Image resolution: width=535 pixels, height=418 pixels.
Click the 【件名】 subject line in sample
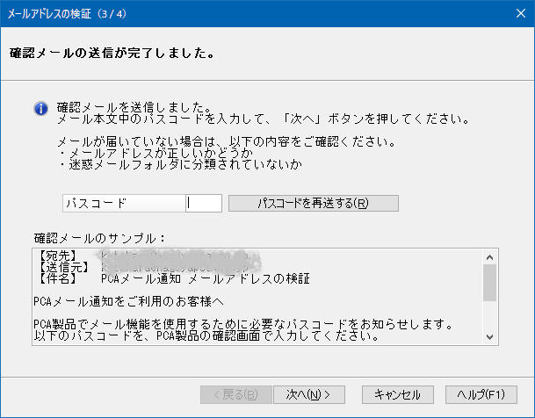click(x=176, y=278)
